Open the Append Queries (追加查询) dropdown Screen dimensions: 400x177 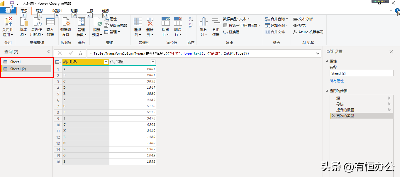tap(277, 26)
